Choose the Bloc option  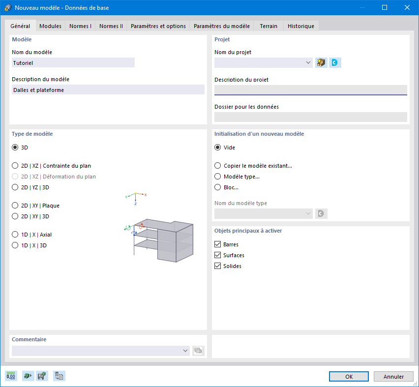(x=218, y=187)
